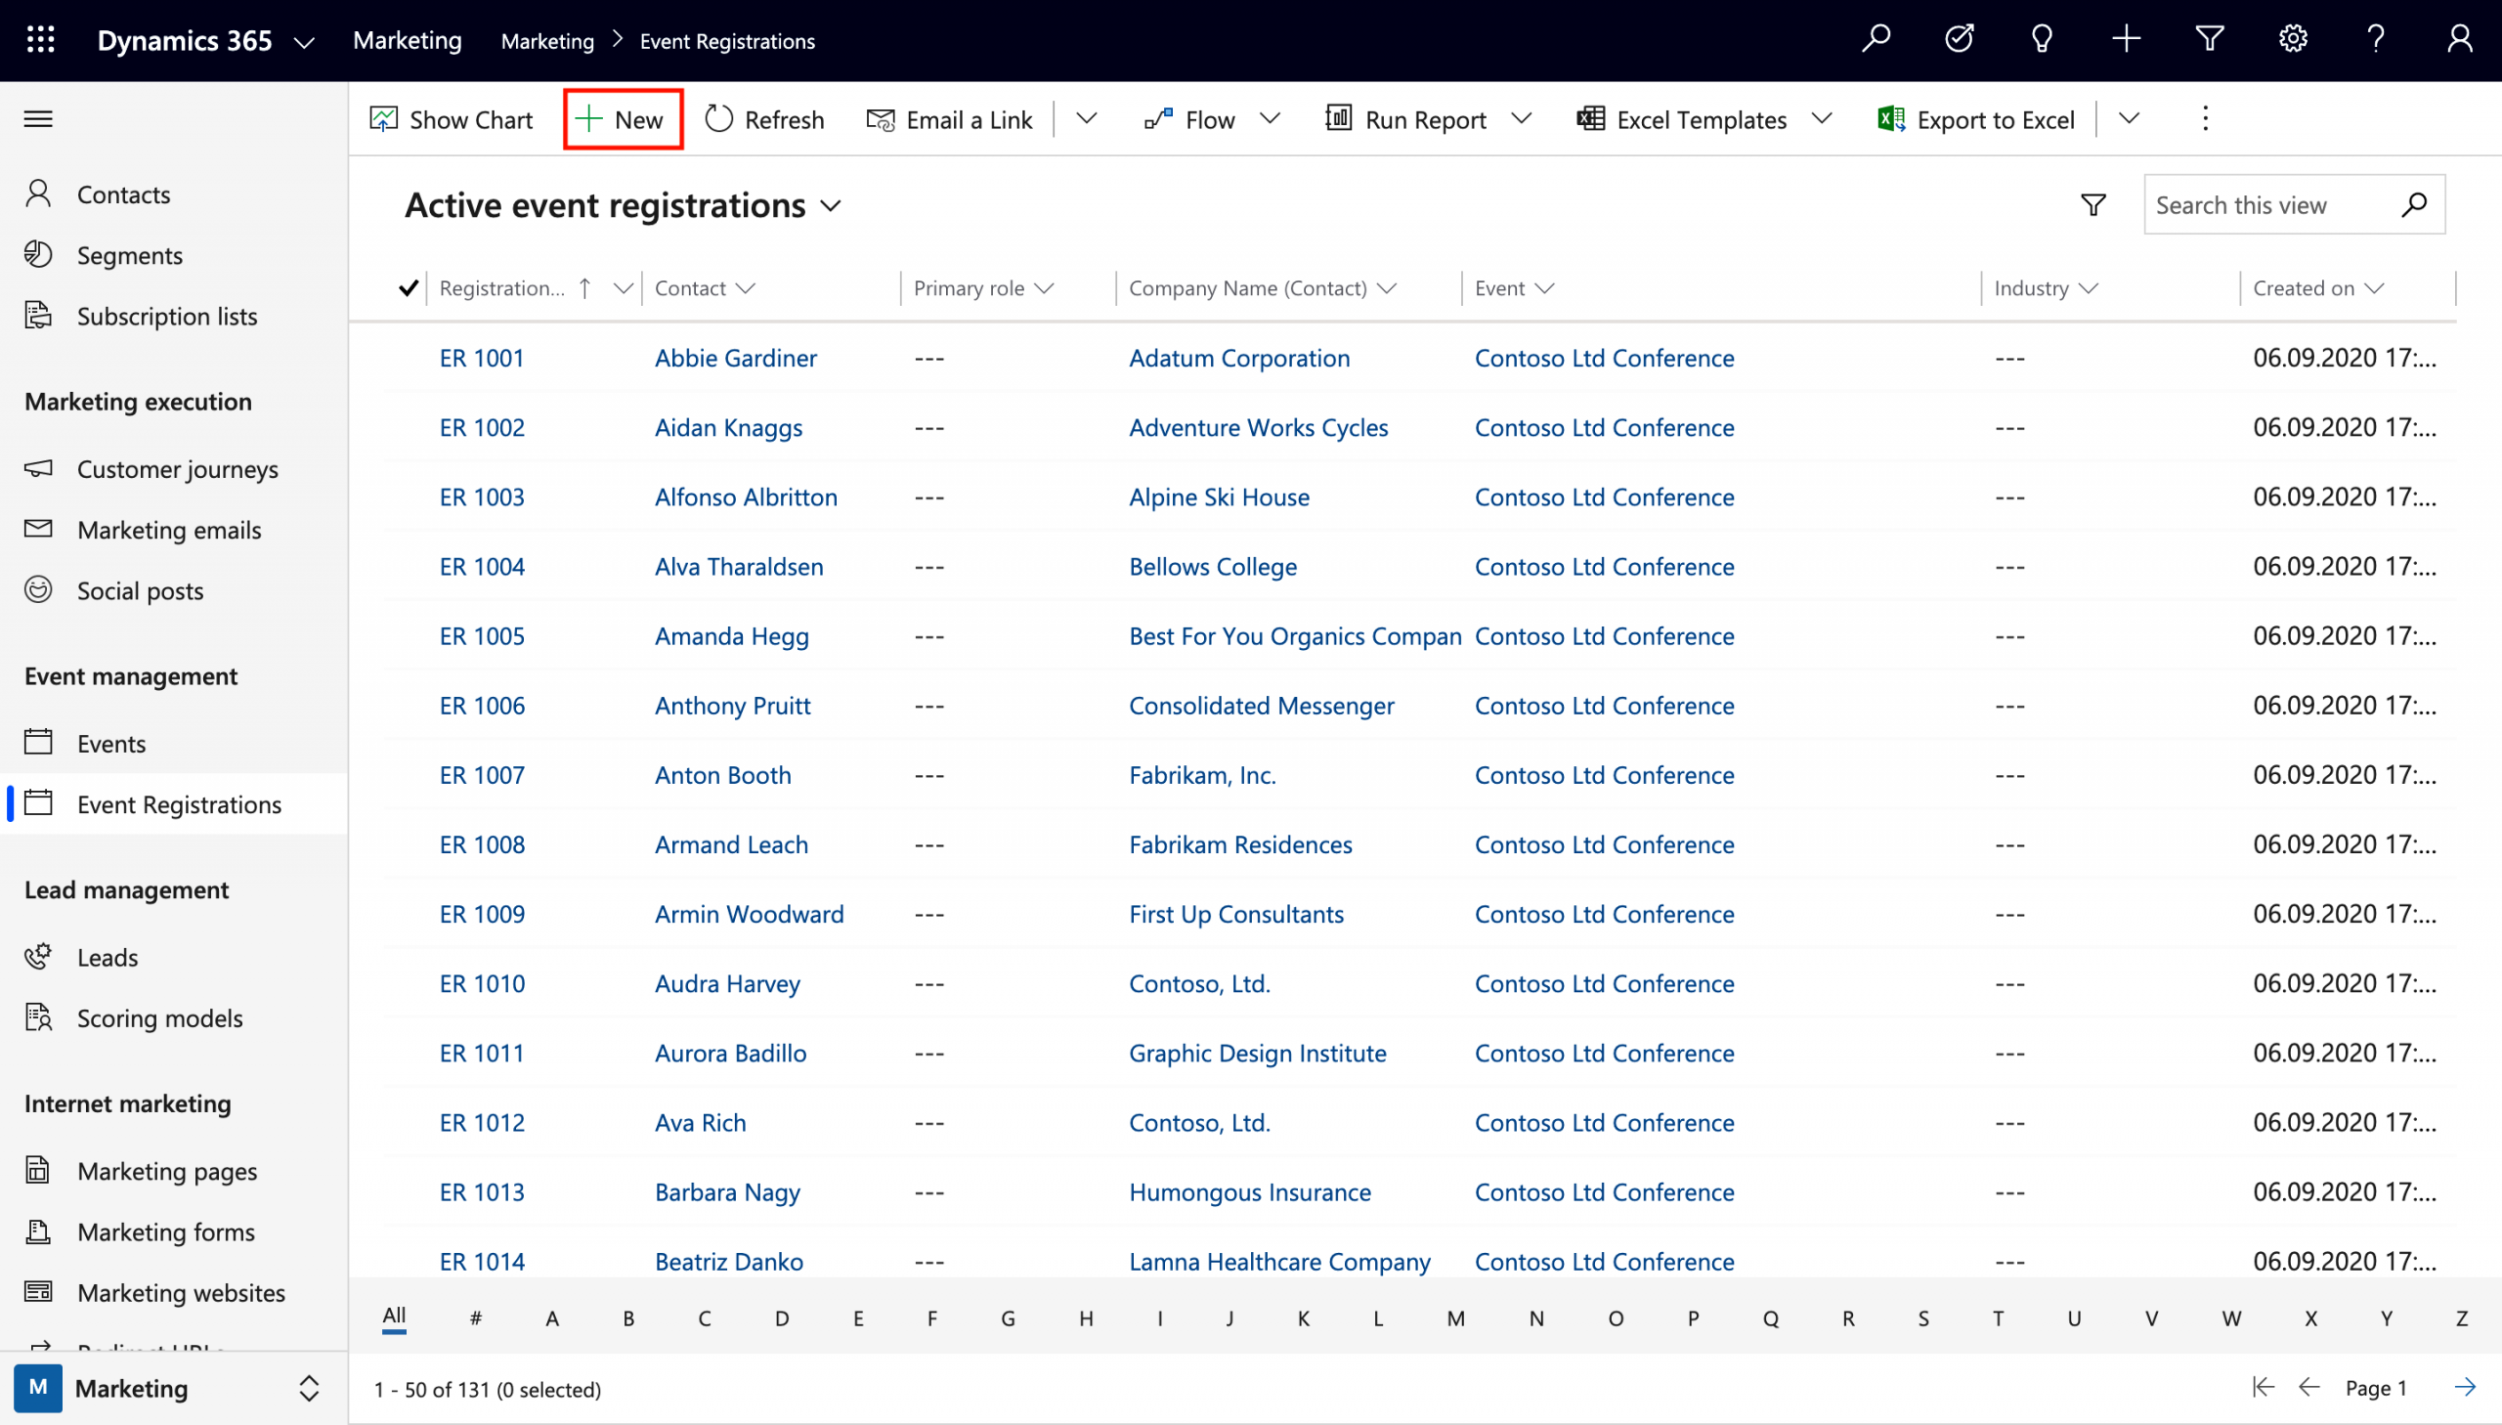Go to next page arrow
Screen dimensions: 2502x1425
coord(2465,1387)
